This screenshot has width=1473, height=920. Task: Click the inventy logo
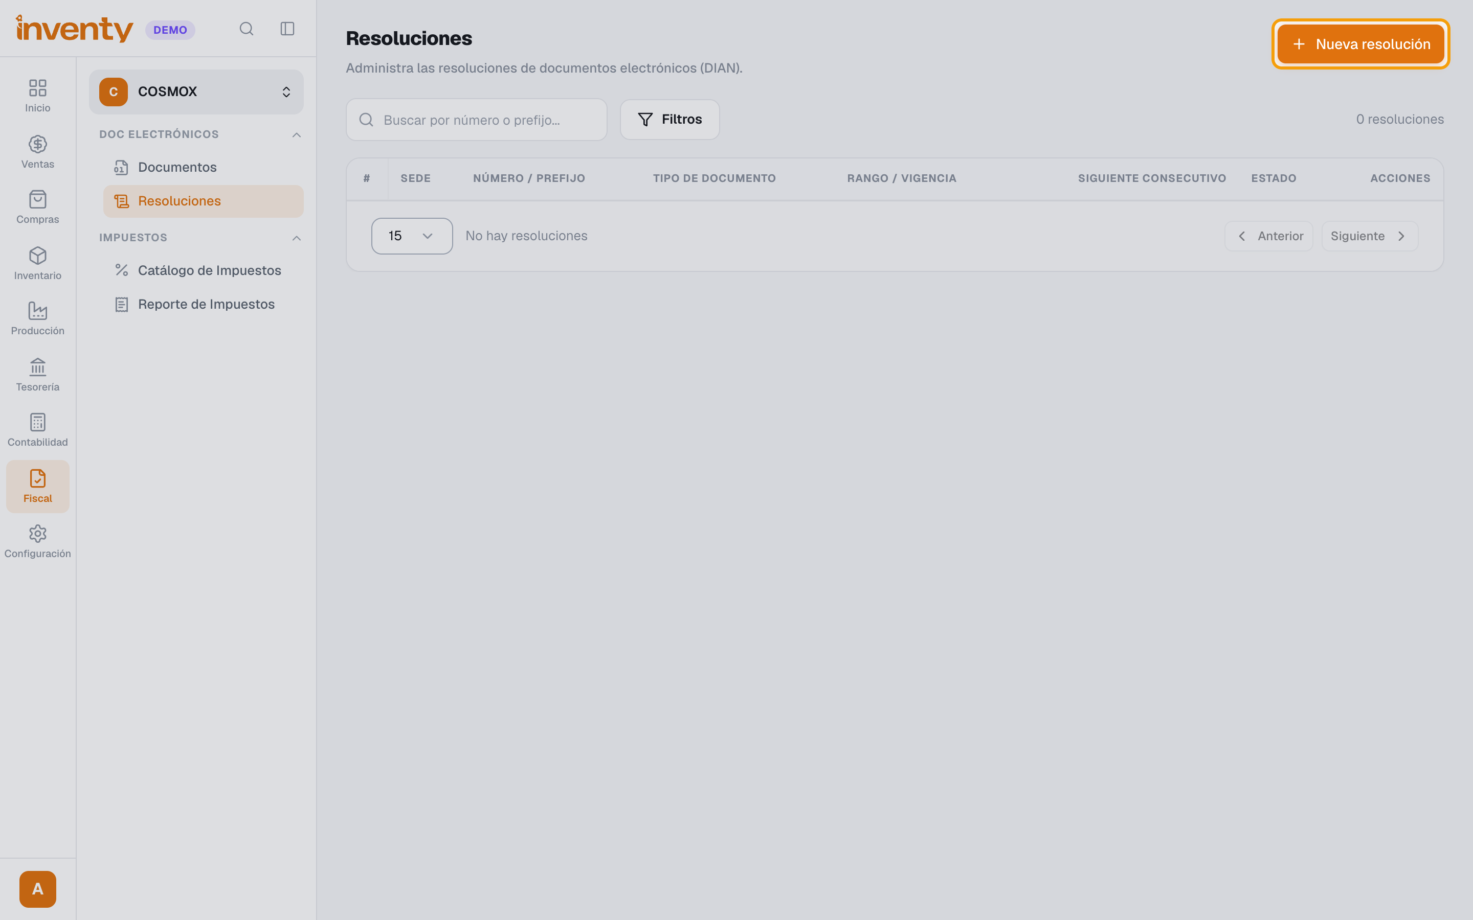(x=74, y=29)
